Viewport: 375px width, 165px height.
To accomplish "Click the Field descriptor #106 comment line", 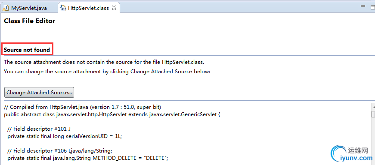I will click(60, 151).
